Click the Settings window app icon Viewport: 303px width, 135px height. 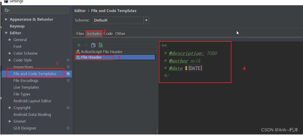coord(6,1)
